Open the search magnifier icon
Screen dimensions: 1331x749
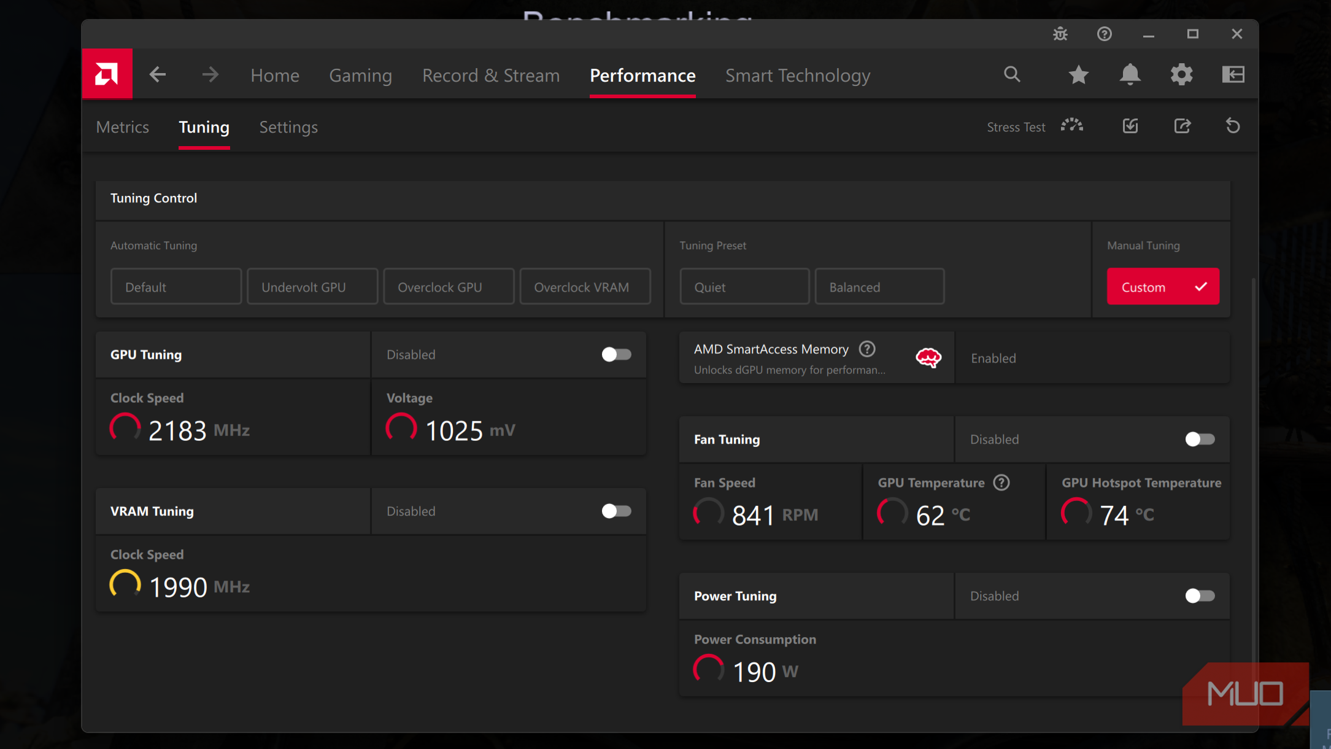[x=1012, y=75]
